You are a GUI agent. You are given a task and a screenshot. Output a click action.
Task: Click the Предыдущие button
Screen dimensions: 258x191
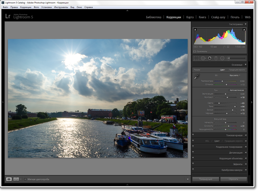click(206, 179)
